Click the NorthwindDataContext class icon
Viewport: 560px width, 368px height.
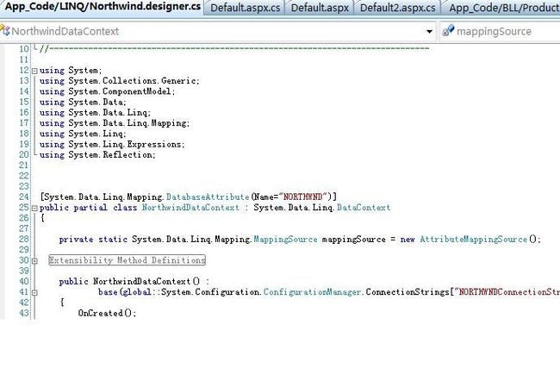point(5,31)
